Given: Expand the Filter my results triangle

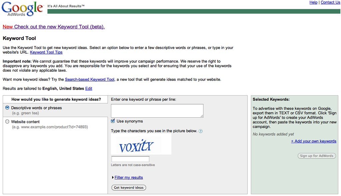Looking at the screenshot, I should [x=113, y=177].
